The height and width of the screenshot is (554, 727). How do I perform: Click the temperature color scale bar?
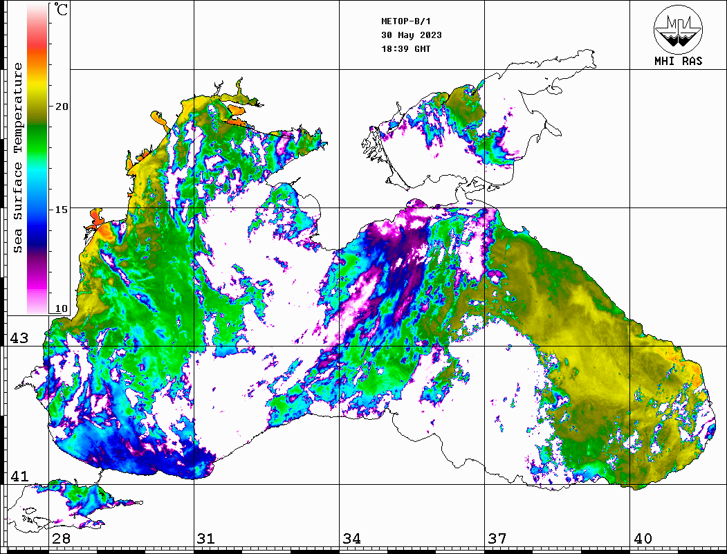tap(37, 160)
